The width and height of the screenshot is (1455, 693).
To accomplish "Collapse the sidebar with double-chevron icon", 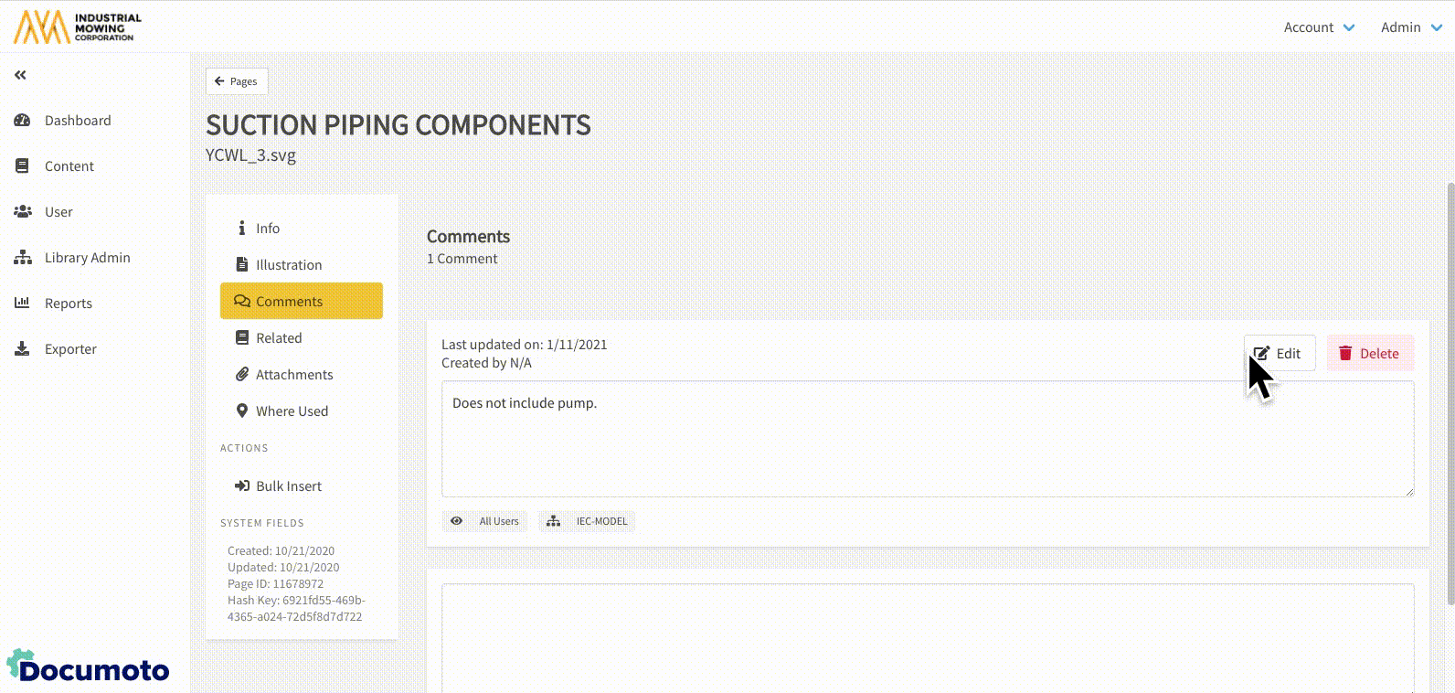I will click(x=20, y=75).
